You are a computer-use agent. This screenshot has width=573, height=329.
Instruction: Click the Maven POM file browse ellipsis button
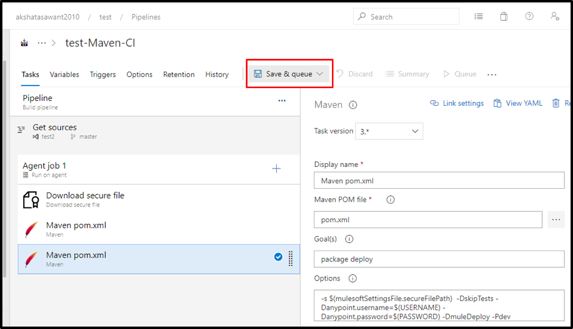pyautogui.click(x=556, y=220)
